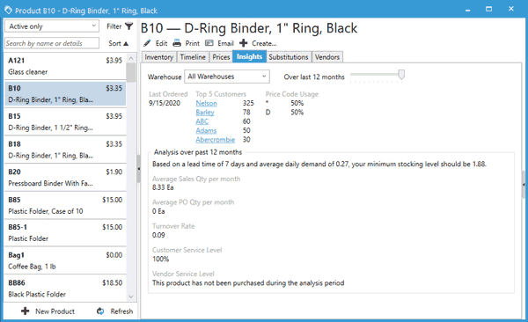The height and width of the screenshot is (322, 528).
Task: Open the Nelson customer link
Action: (207, 103)
